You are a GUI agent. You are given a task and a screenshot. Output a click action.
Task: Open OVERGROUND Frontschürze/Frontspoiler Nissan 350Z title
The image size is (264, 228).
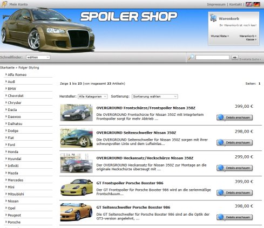pos(146,108)
